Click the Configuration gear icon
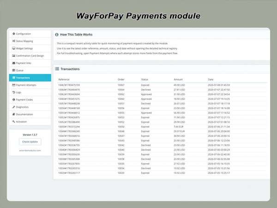 (x=13, y=34)
